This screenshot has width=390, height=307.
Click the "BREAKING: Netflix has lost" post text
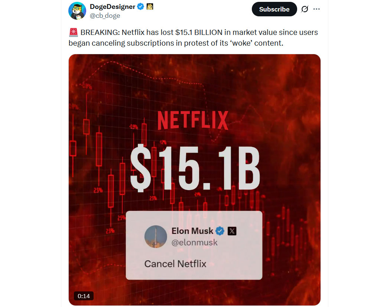(127, 32)
